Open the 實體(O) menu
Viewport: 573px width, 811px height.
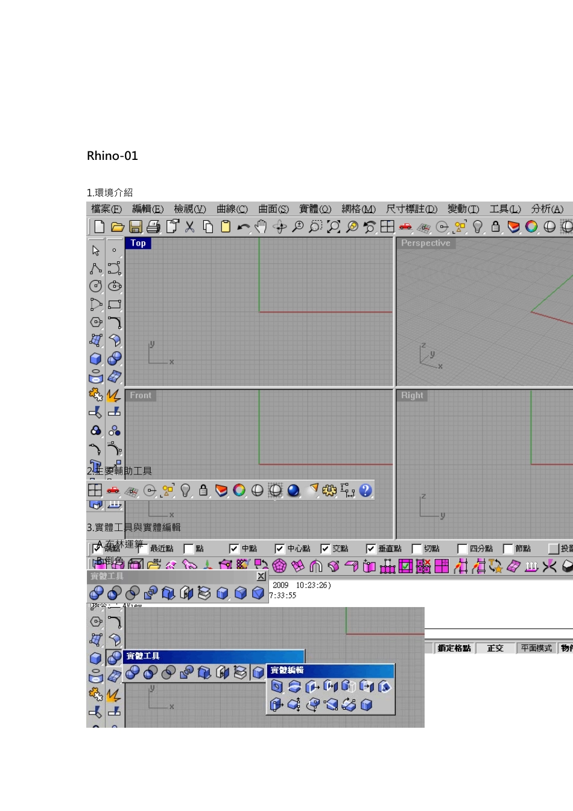pos(315,209)
